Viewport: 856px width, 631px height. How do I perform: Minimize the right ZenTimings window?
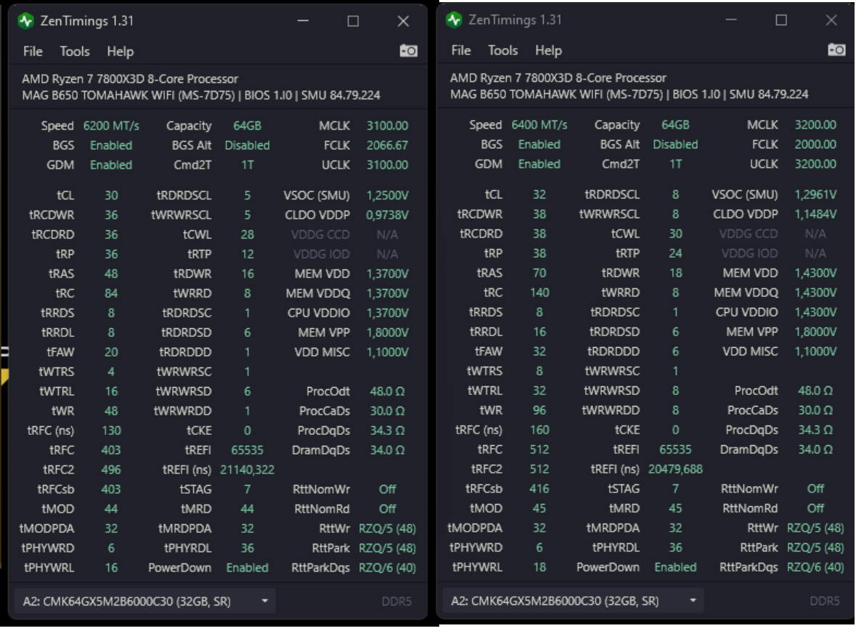pos(731,20)
